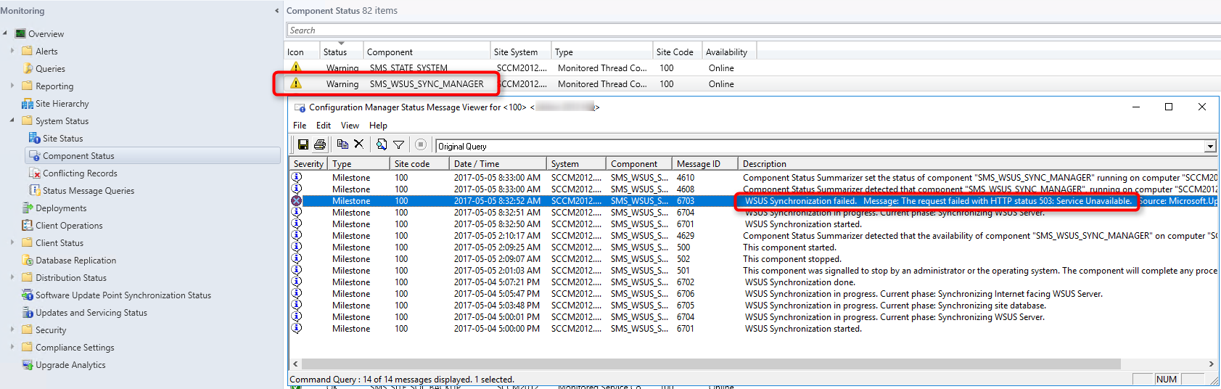This screenshot has width=1221, height=389.
Task: Select Database Replication item
Action: click(x=75, y=260)
